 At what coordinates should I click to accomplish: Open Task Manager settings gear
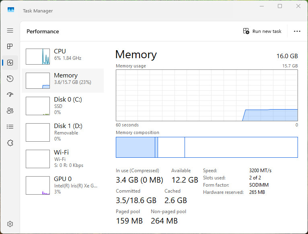click(10, 224)
